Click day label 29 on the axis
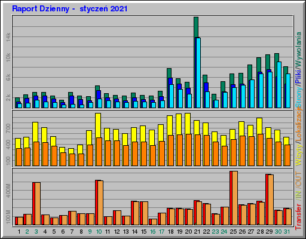 point(269,232)
